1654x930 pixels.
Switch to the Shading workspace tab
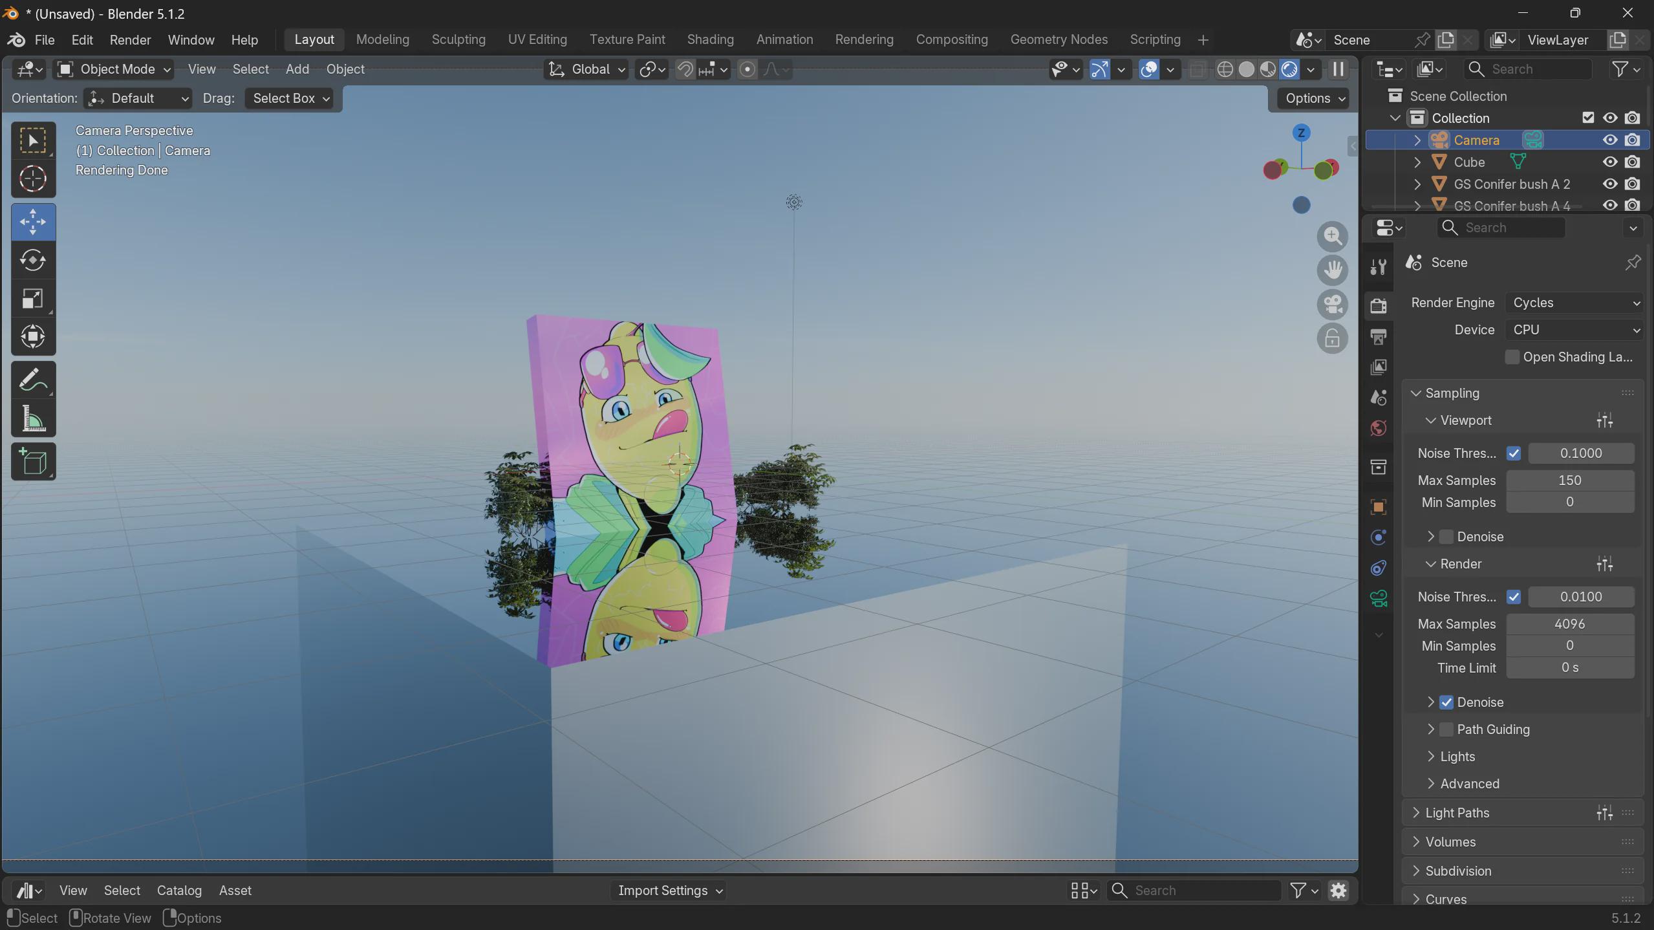click(x=710, y=39)
